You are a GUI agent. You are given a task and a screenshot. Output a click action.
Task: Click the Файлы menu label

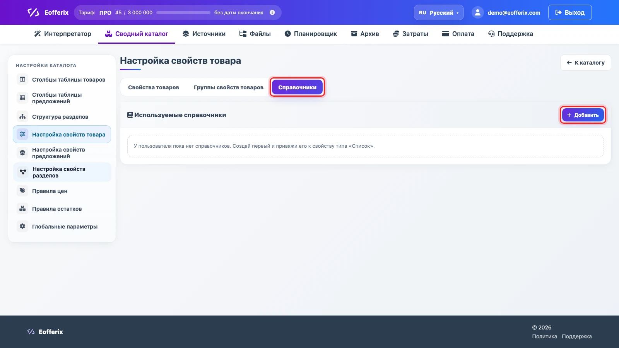click(x=260, y=34)
